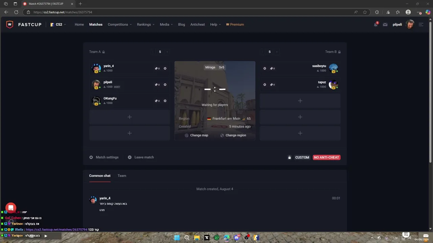Viewport: 433px width, 243px height.
Task: Open the Blog page
Action: (182, 25)
